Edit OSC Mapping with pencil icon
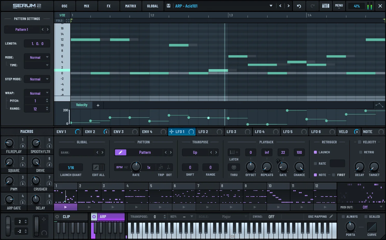 pyautogui.click(x=331, y=216)
